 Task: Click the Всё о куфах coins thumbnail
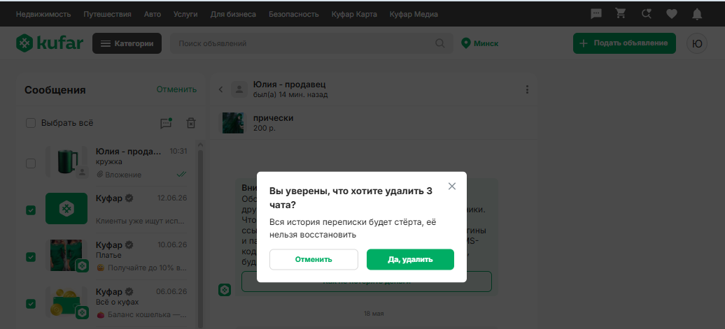[66, 302]
